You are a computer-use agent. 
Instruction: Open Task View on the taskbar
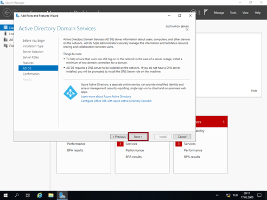[28, 195]
